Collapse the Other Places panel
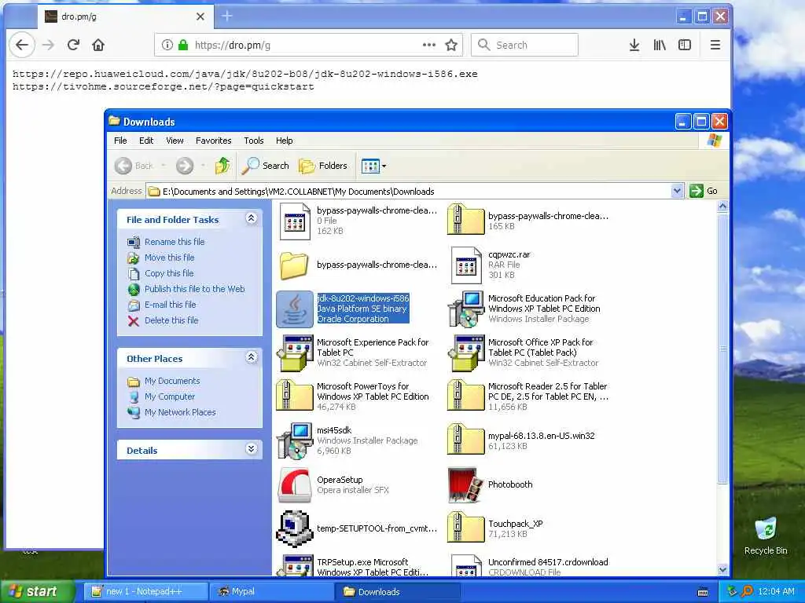This screenshot has height=603, width=805. (251, 357)
